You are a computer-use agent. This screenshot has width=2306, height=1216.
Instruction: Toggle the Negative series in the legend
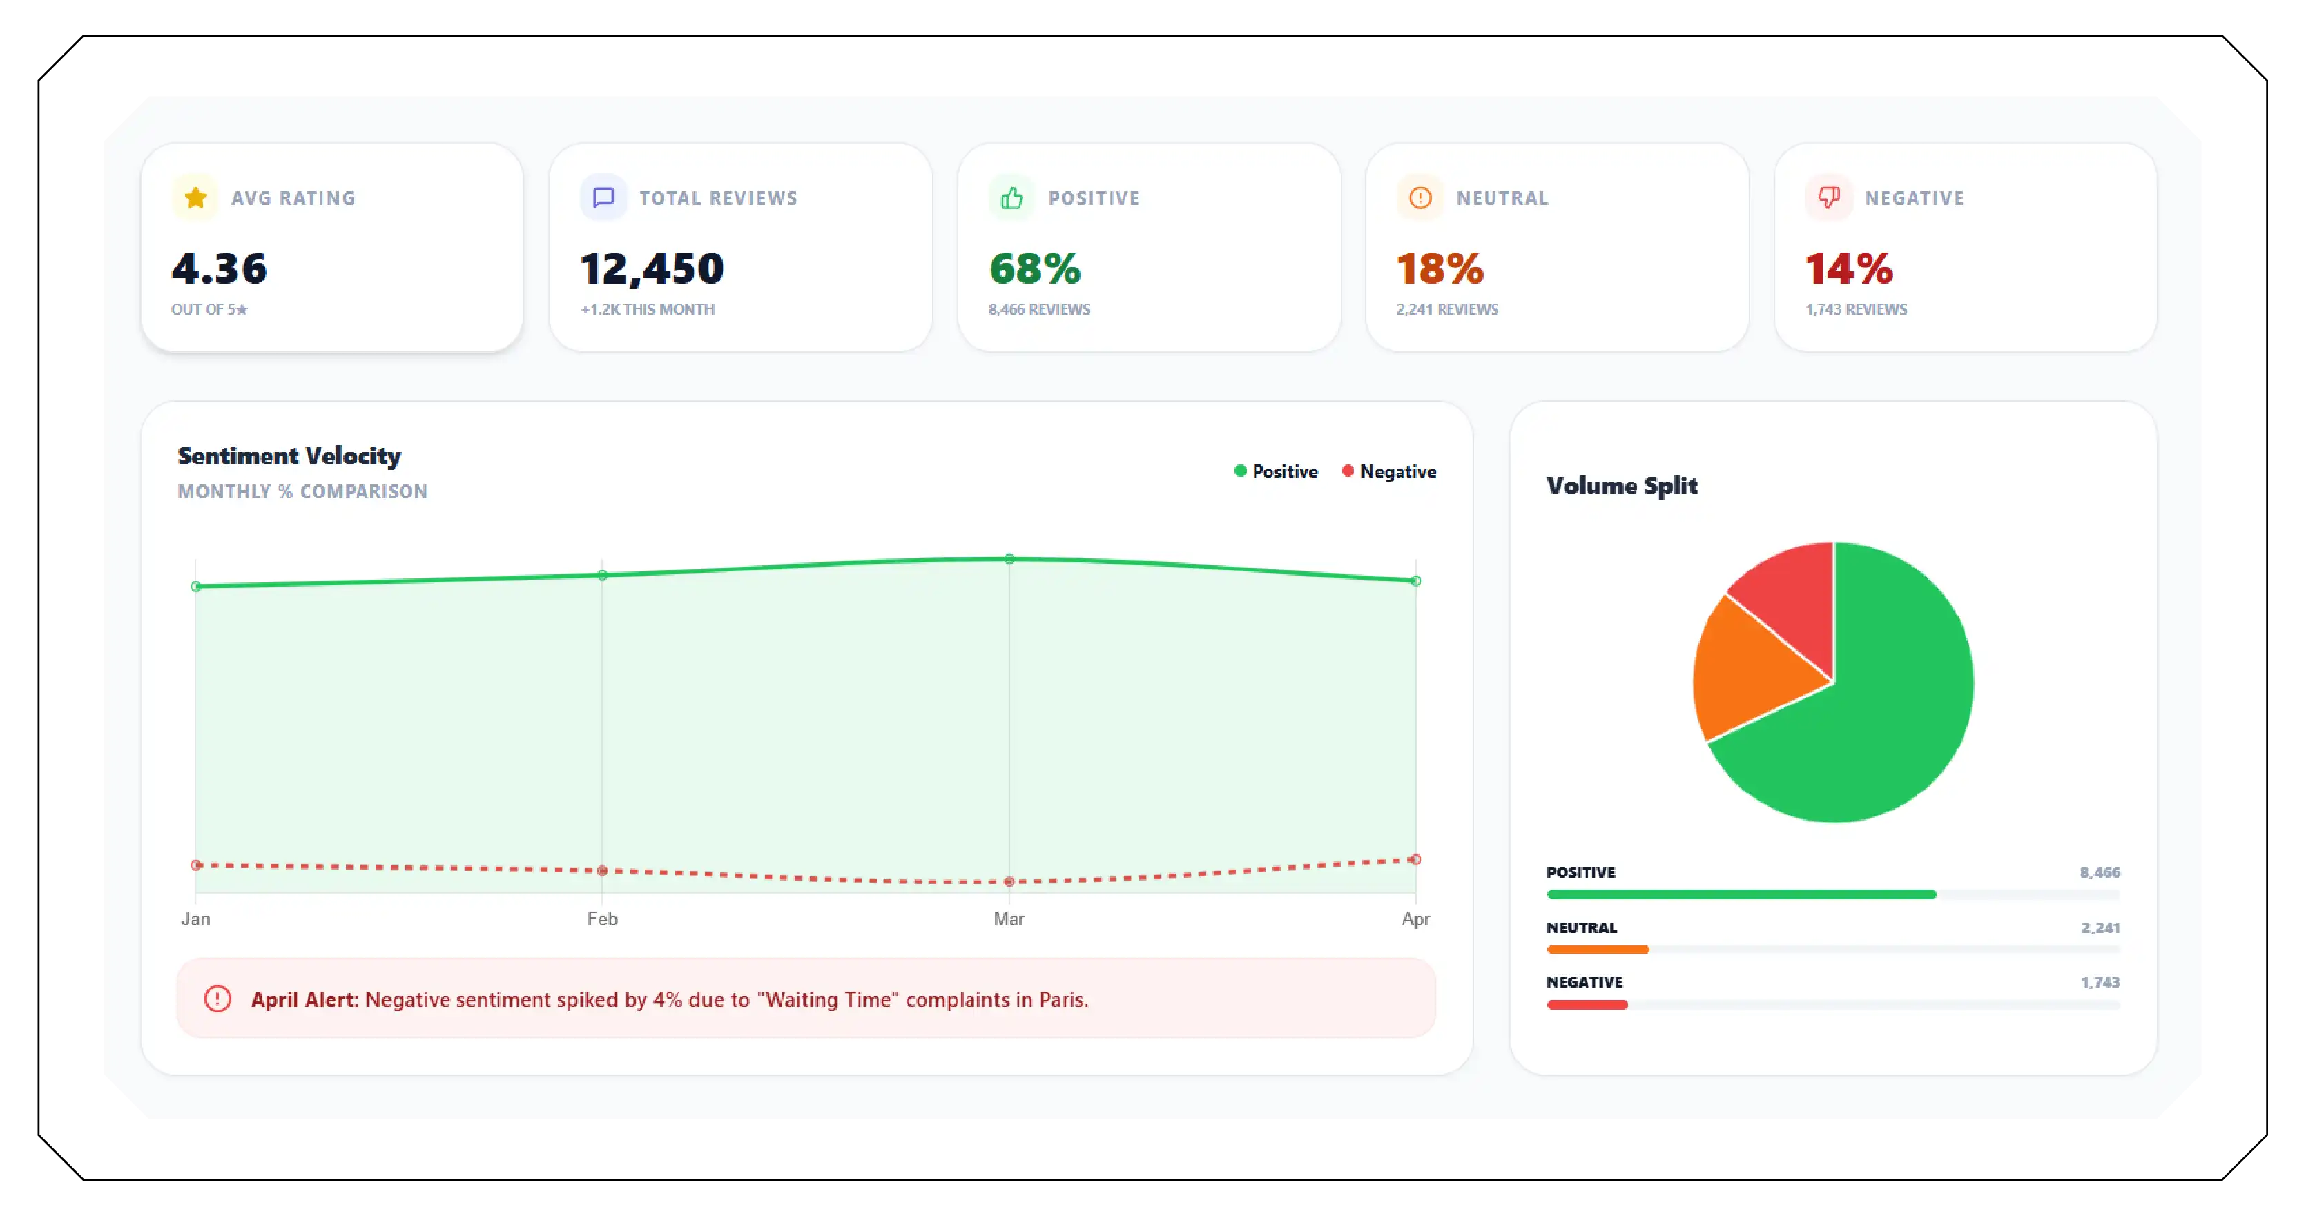[1388, 471]
